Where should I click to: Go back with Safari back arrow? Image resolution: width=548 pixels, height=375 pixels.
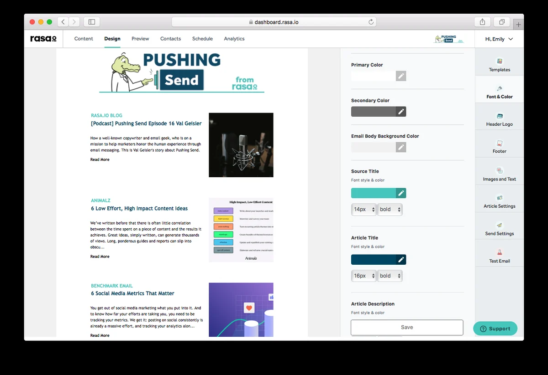[63, 22]
